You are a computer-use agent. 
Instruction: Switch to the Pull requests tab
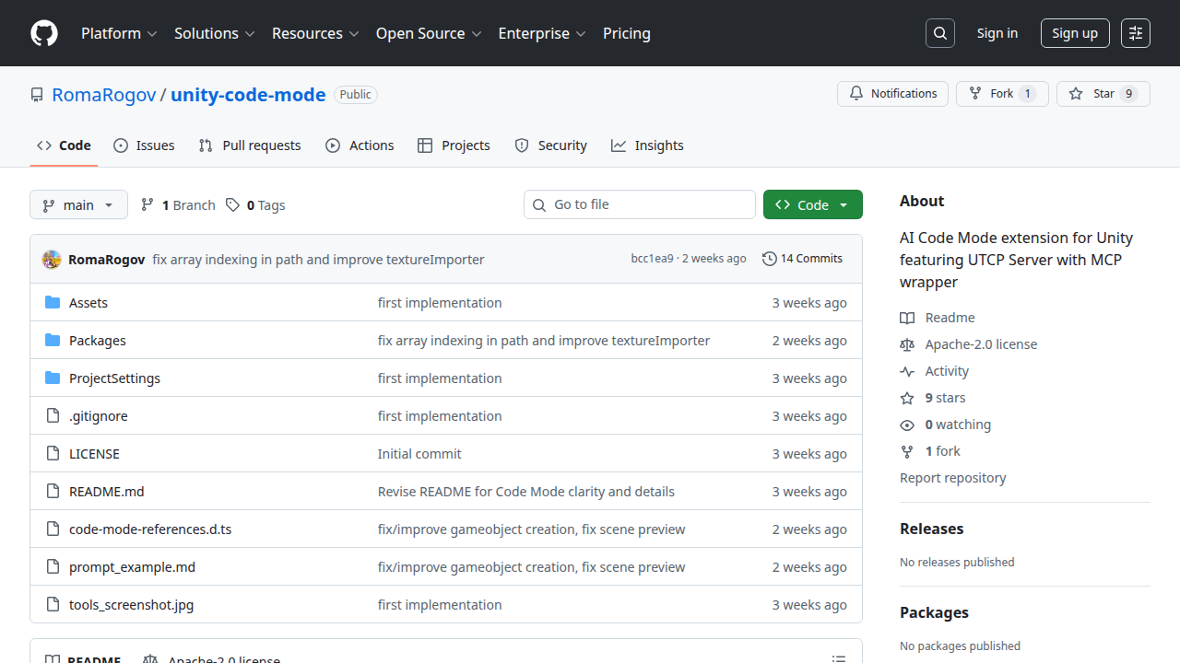[250, 145]
